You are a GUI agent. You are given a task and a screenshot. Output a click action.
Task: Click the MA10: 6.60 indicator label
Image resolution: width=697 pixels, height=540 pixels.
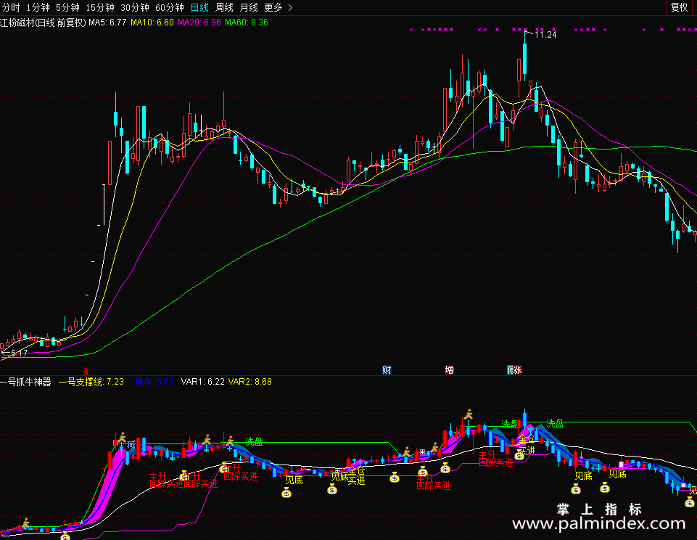click(152, 22)
